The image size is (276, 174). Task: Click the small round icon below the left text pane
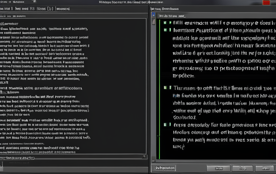(144, 156)
